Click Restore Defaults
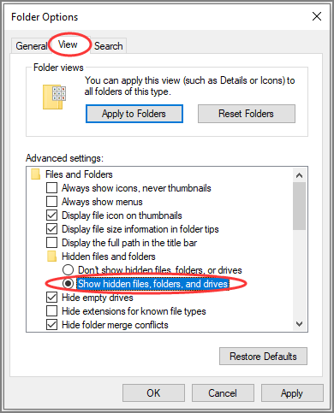 (x=263, y=357)
